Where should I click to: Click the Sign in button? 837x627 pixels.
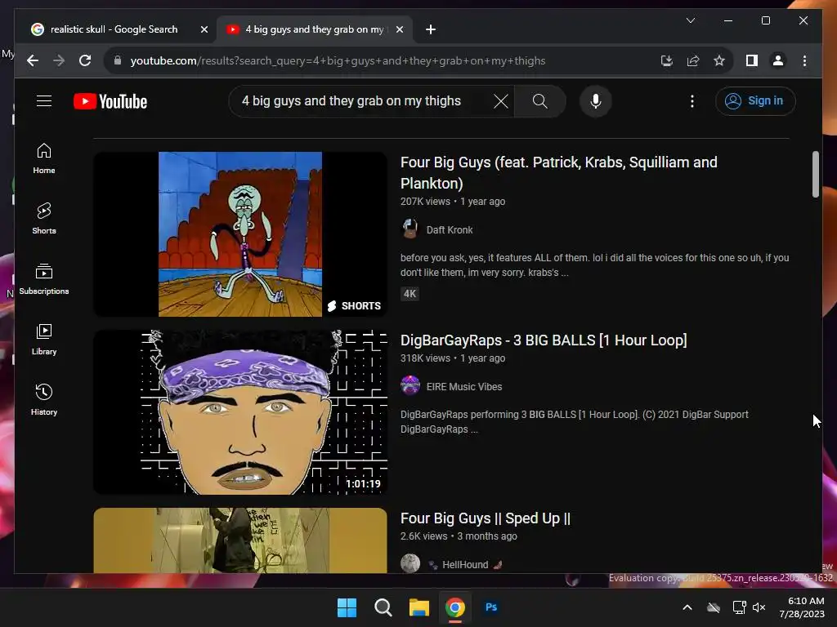(x=754, y=100)
